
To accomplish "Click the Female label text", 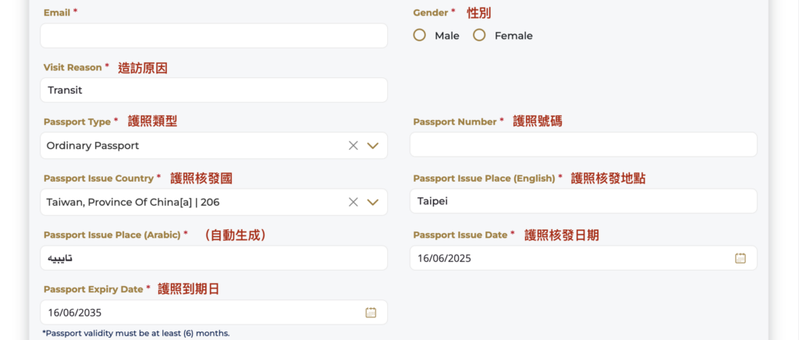I will [513, 36].
